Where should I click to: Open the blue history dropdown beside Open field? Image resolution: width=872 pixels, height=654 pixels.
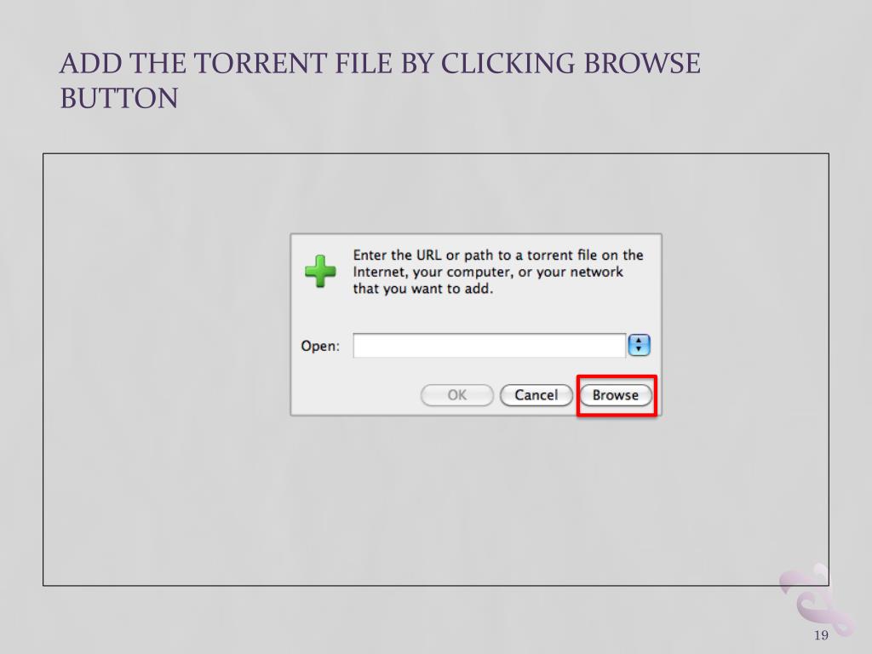point(639,346)
